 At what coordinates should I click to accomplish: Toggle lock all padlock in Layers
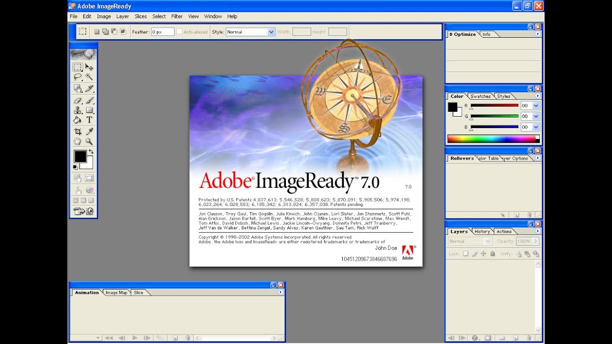[492, 254]
